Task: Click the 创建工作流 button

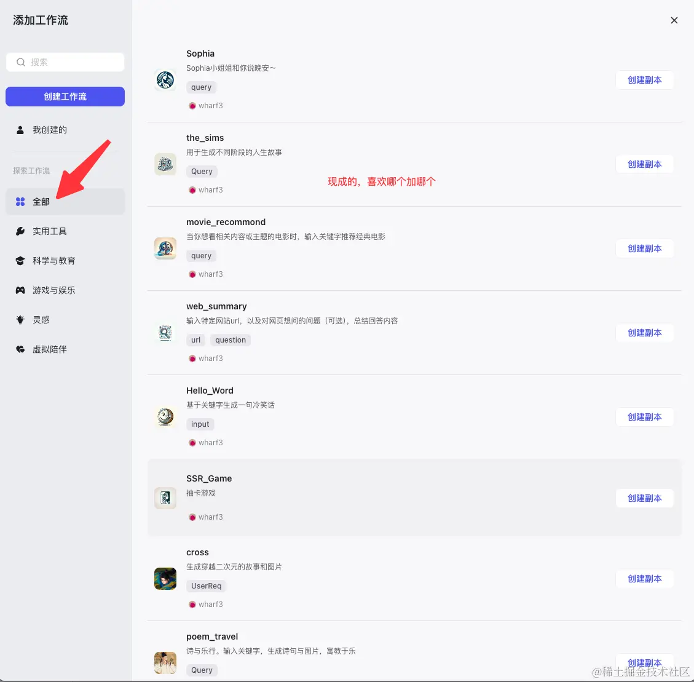Action: [65, 97]
